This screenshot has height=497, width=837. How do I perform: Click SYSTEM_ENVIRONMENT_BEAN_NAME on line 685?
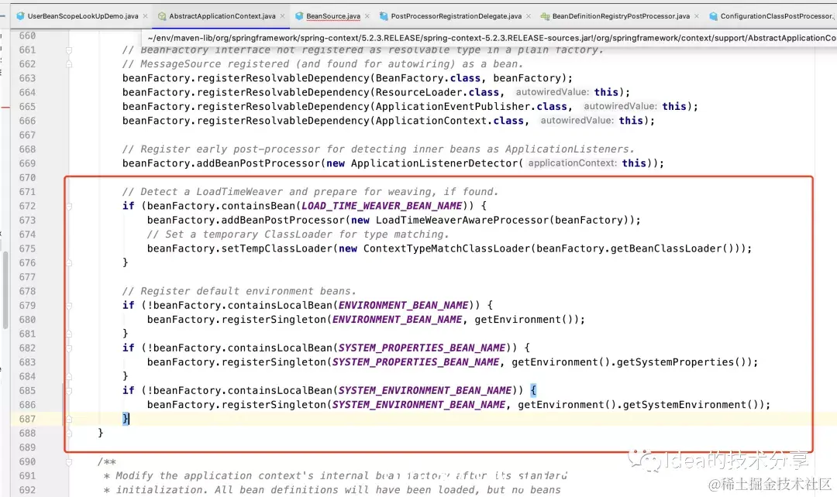point(425,391)
